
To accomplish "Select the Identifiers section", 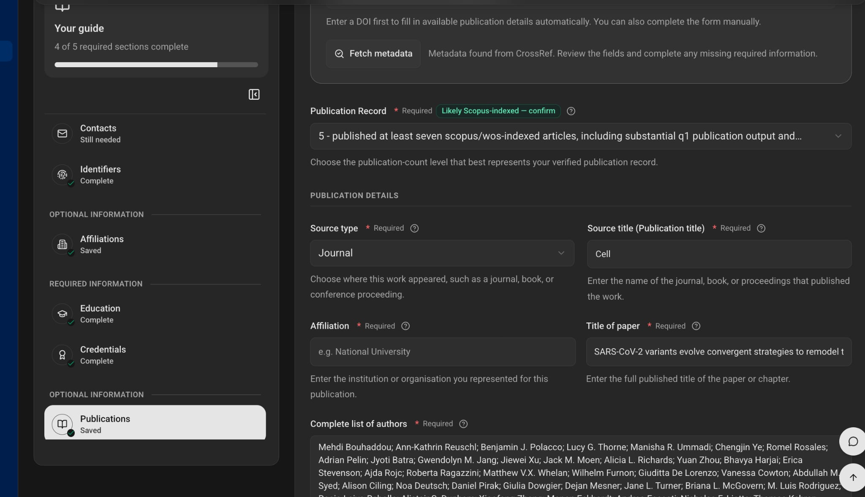I will click(155, 175).
